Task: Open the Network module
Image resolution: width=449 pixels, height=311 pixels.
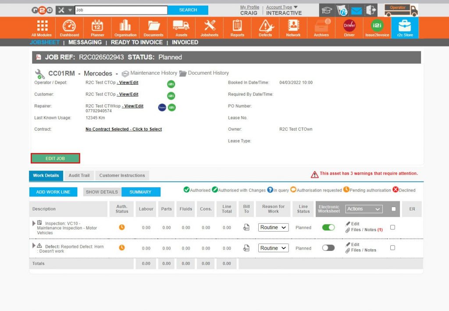Action: (293, 28)
